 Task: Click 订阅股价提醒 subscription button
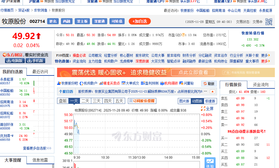click(x=142, y=101)
